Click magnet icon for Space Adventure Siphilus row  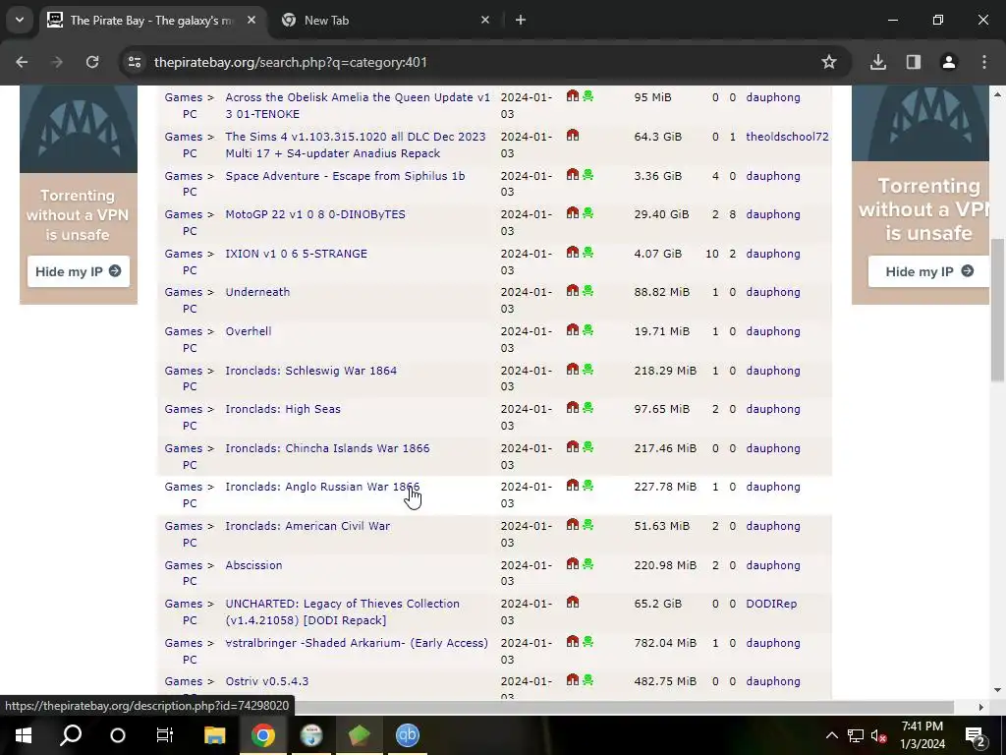click(x=573, y=175)
